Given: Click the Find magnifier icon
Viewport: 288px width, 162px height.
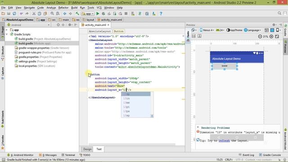Looking at the screenshot, I should pyautogui.click(x=52, y=13).
